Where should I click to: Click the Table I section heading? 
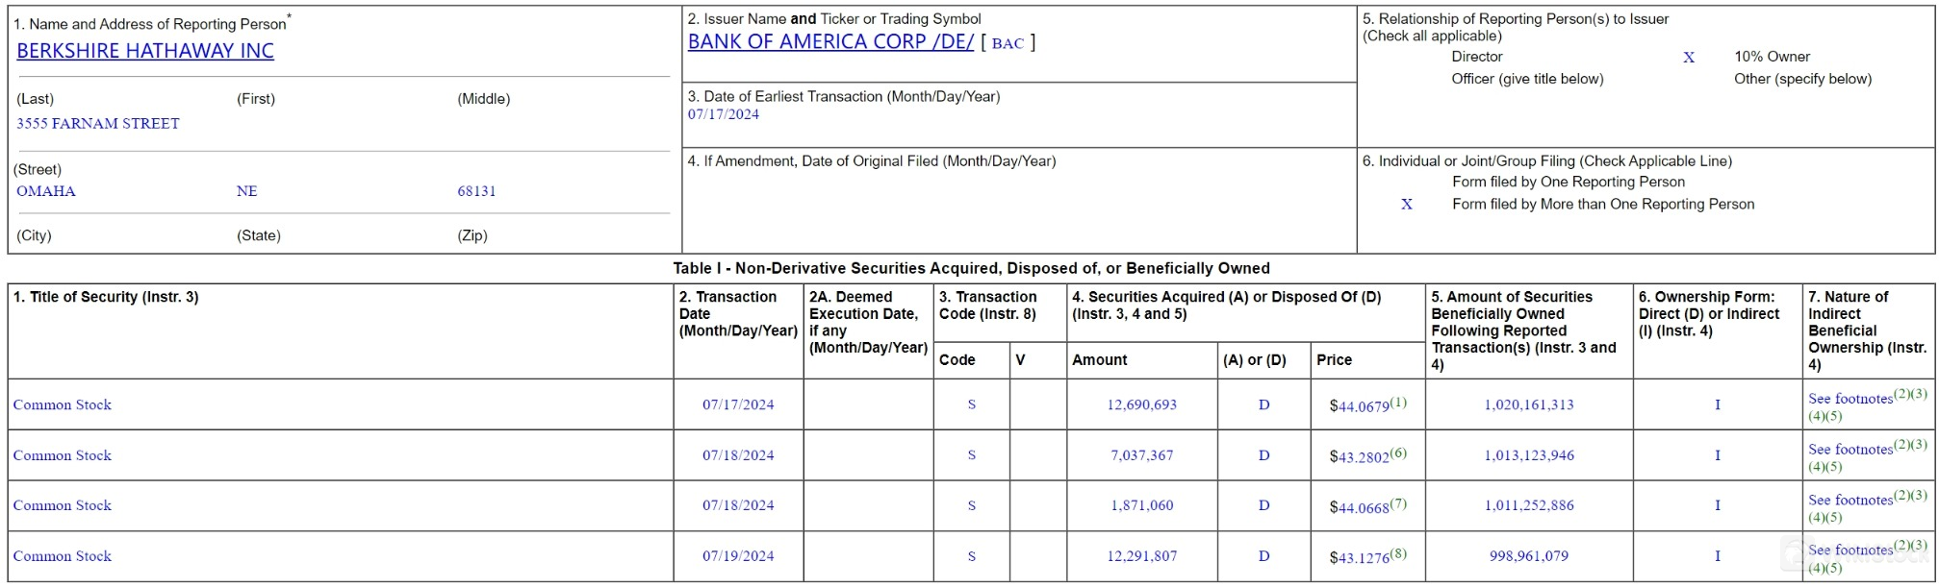[971, 269]
